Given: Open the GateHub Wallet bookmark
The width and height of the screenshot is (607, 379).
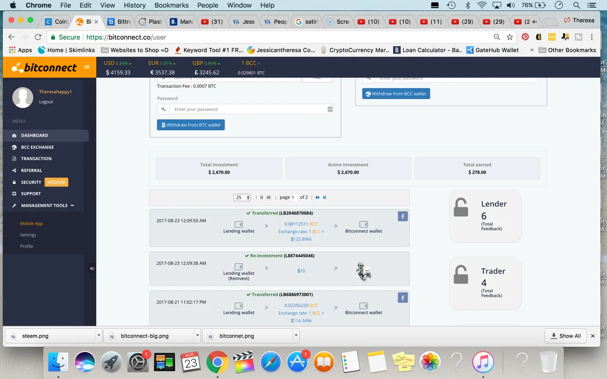Looking at the screenshot, I should click(492, 50).
